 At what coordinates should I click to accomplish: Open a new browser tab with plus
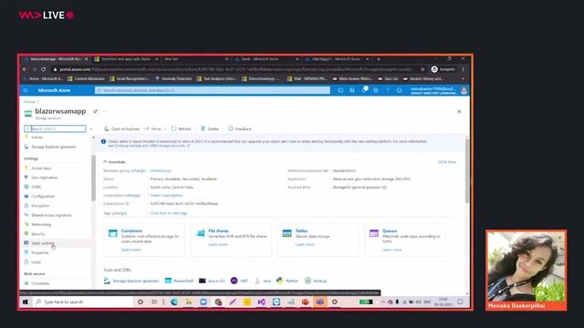pos(379,59)
